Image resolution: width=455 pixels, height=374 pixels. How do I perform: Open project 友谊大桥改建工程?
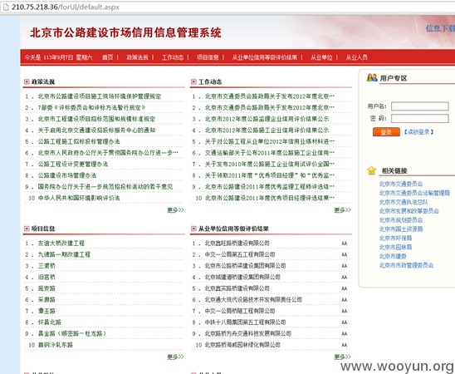coord(61,244)
